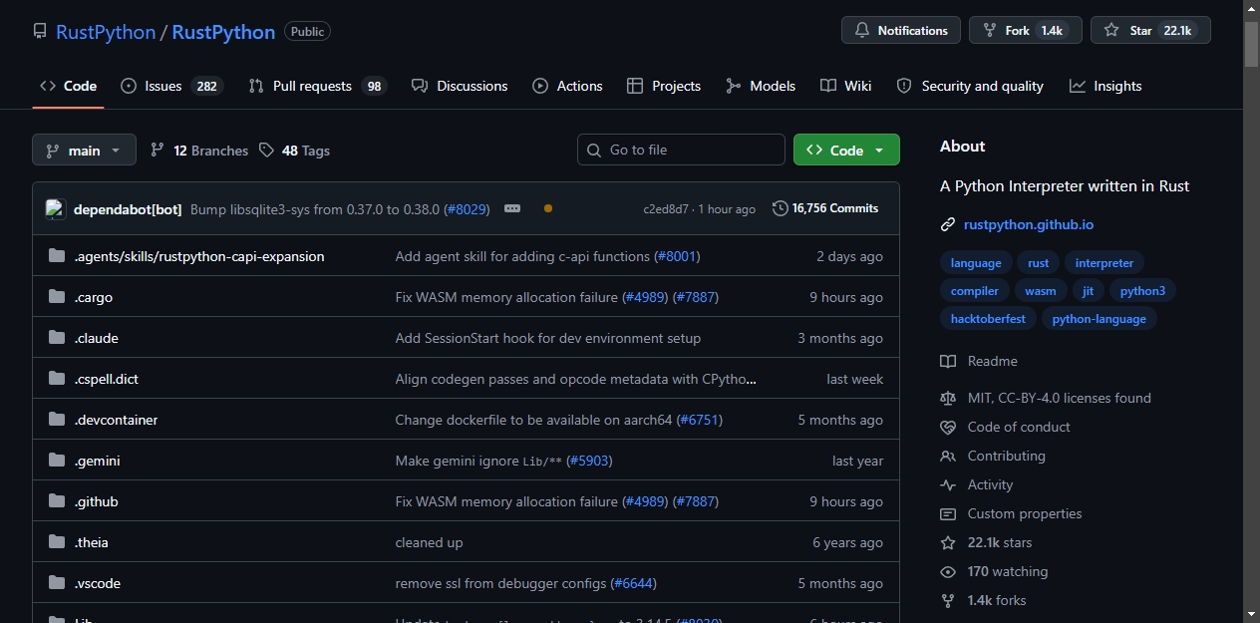Select the python-language topic tag
Screen dimensions: 1260x623
tap(1100, 319)
